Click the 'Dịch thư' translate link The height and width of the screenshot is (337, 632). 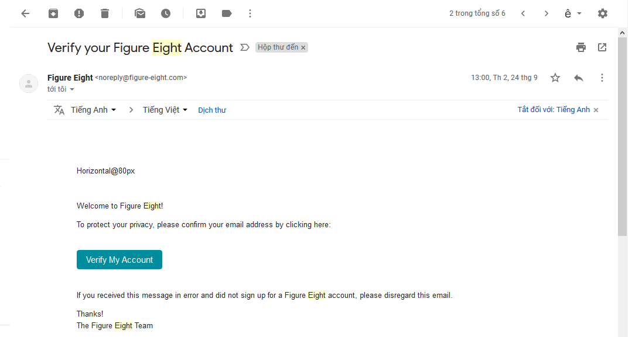point(212,110)
